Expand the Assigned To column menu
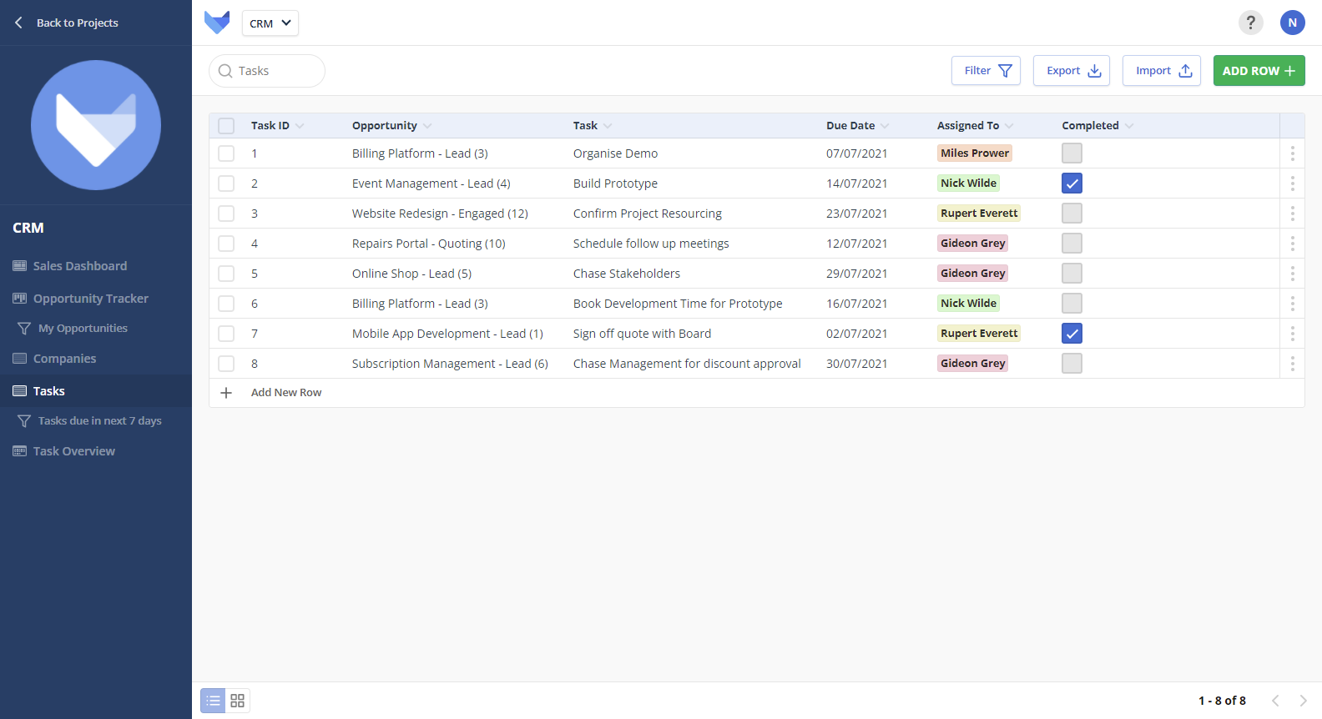 pyautogui.click(x=1009, y=126)
